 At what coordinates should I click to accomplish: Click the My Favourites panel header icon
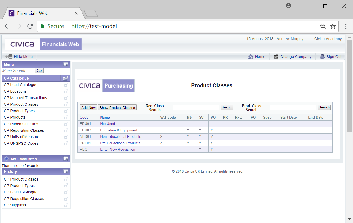coord(65,159)
